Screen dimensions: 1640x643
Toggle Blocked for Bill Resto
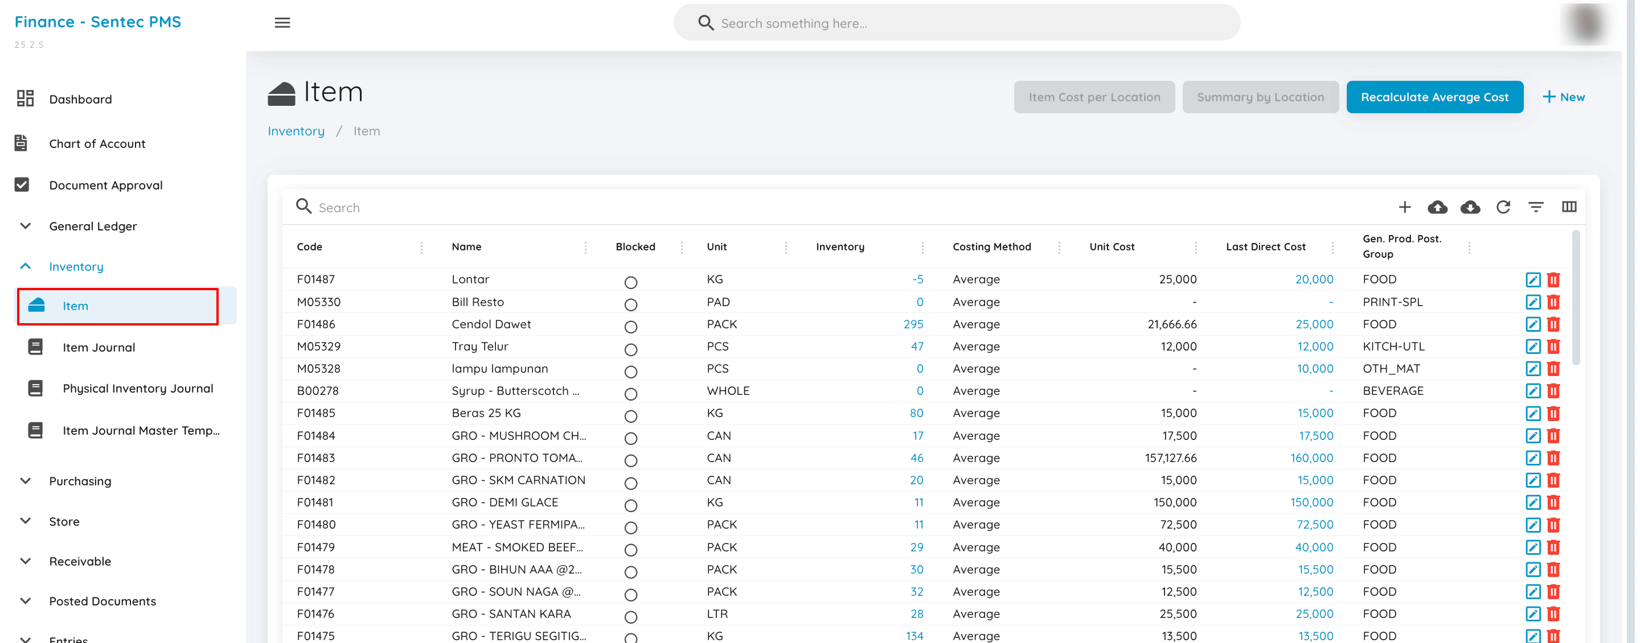[630, 304]
